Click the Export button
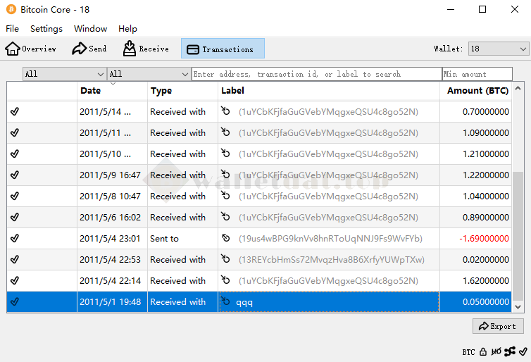 coord(498,326)
